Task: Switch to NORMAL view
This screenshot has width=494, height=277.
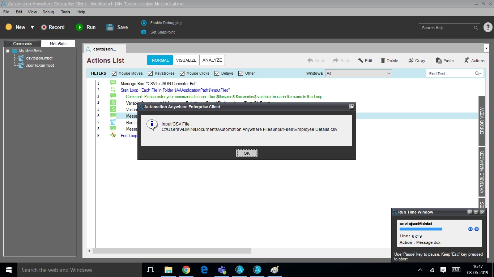Action: point(160,60)
